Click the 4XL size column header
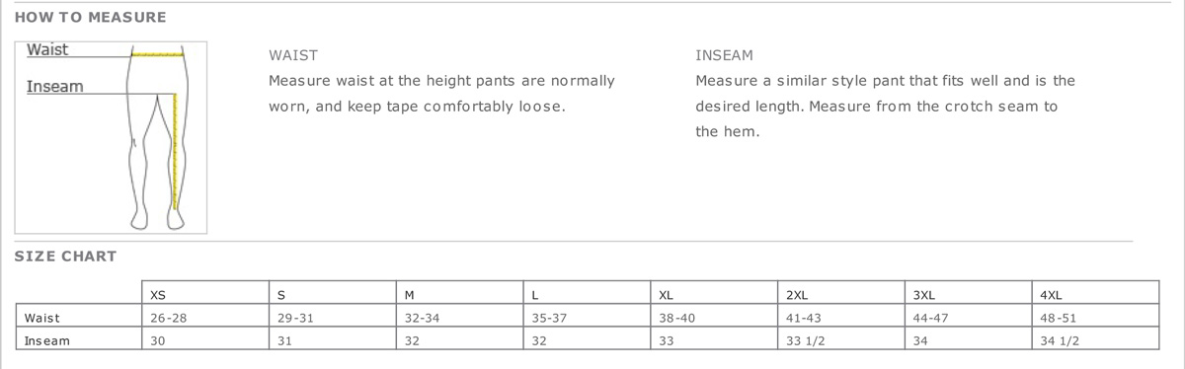 pyautogui.click(x=1095, y=293)
